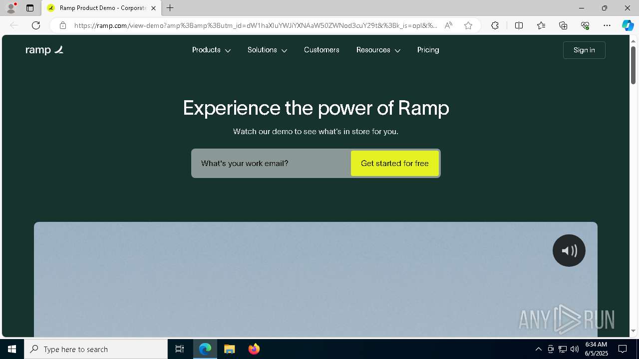Open browser Collections icon
639x359 pixels.
click(563, 25)
